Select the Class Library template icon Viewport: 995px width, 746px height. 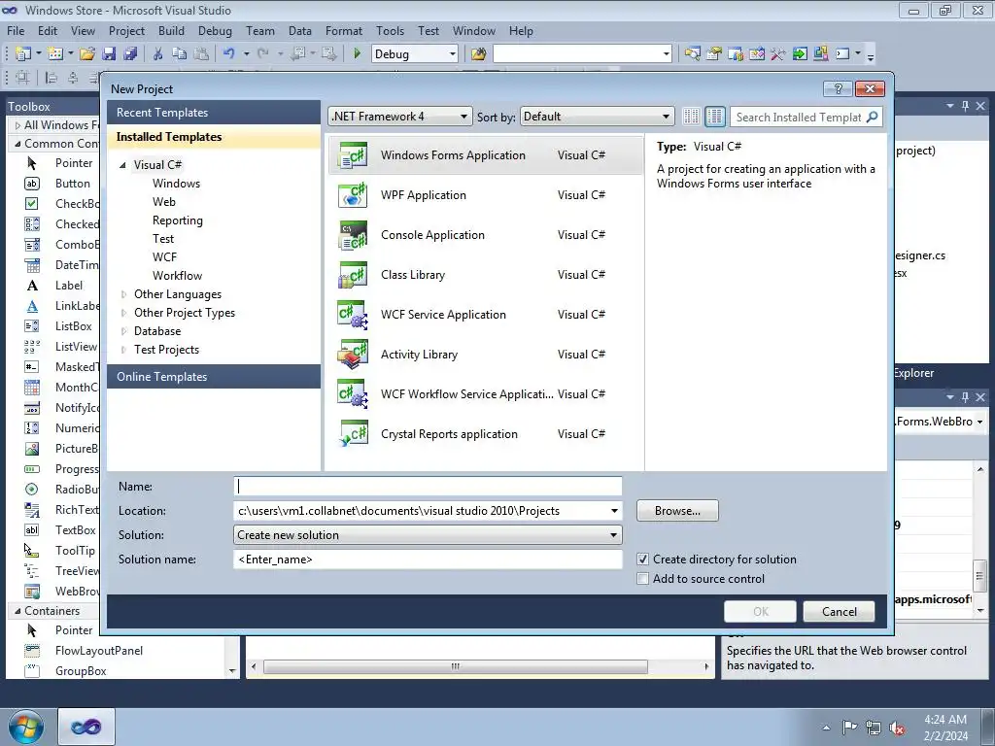[x=353, y=275]
